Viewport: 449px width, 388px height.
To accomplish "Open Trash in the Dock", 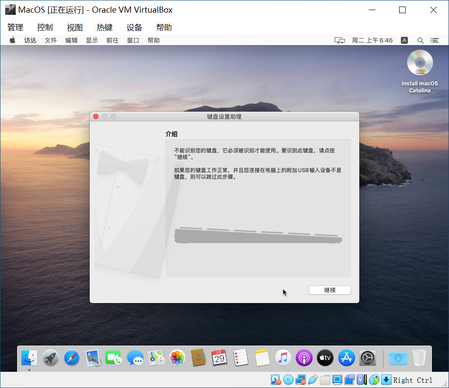I will (x=419, y=358).
